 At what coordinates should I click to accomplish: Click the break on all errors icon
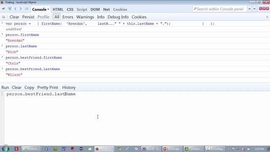(x=3, y=17)
